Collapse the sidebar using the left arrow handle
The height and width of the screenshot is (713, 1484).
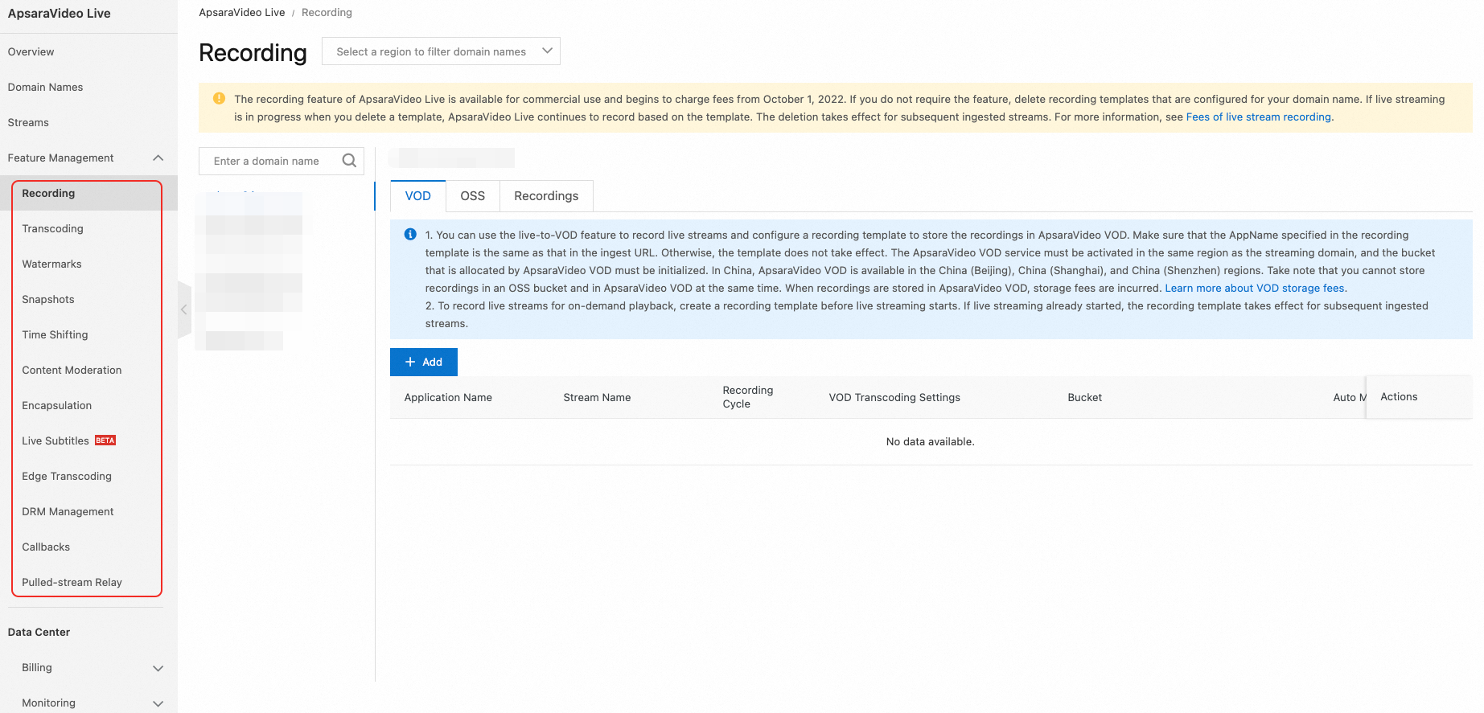point(184,309)
